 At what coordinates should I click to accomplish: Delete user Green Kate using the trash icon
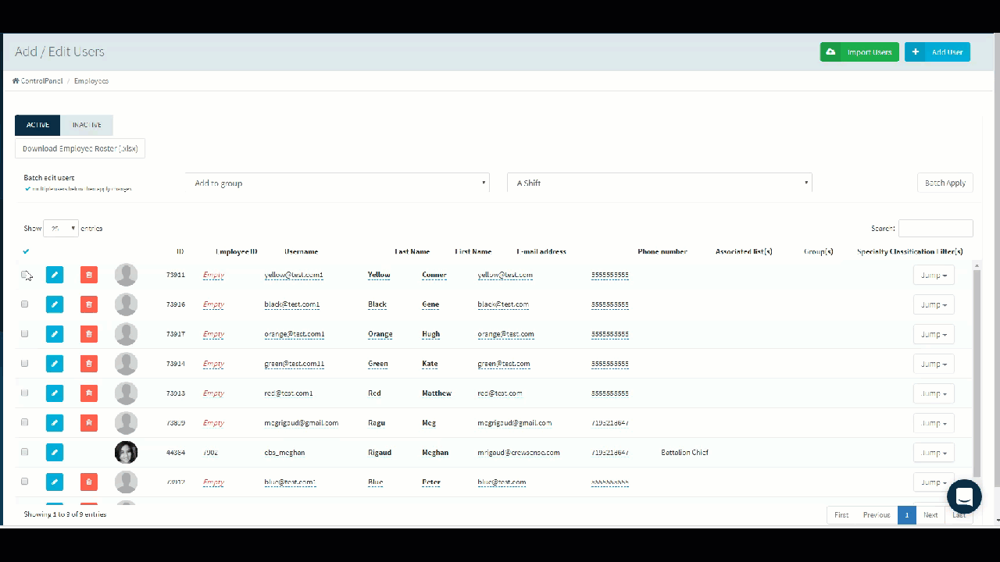[89, 364]
